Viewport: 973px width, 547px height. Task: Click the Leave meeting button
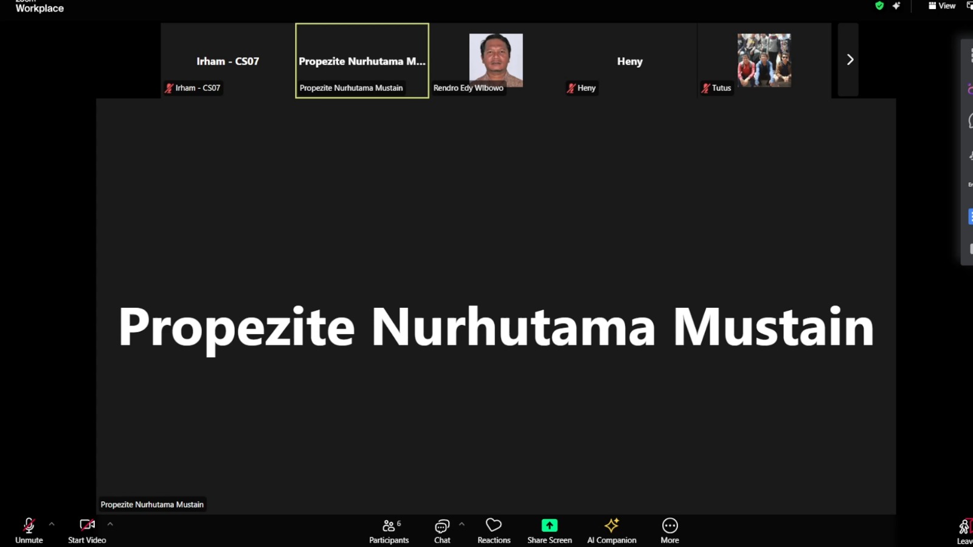(x=964, y=531)
